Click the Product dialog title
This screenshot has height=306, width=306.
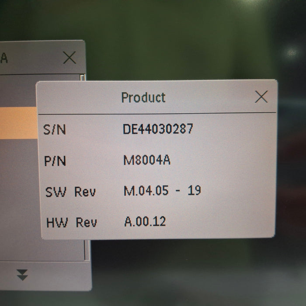(143, 97)
